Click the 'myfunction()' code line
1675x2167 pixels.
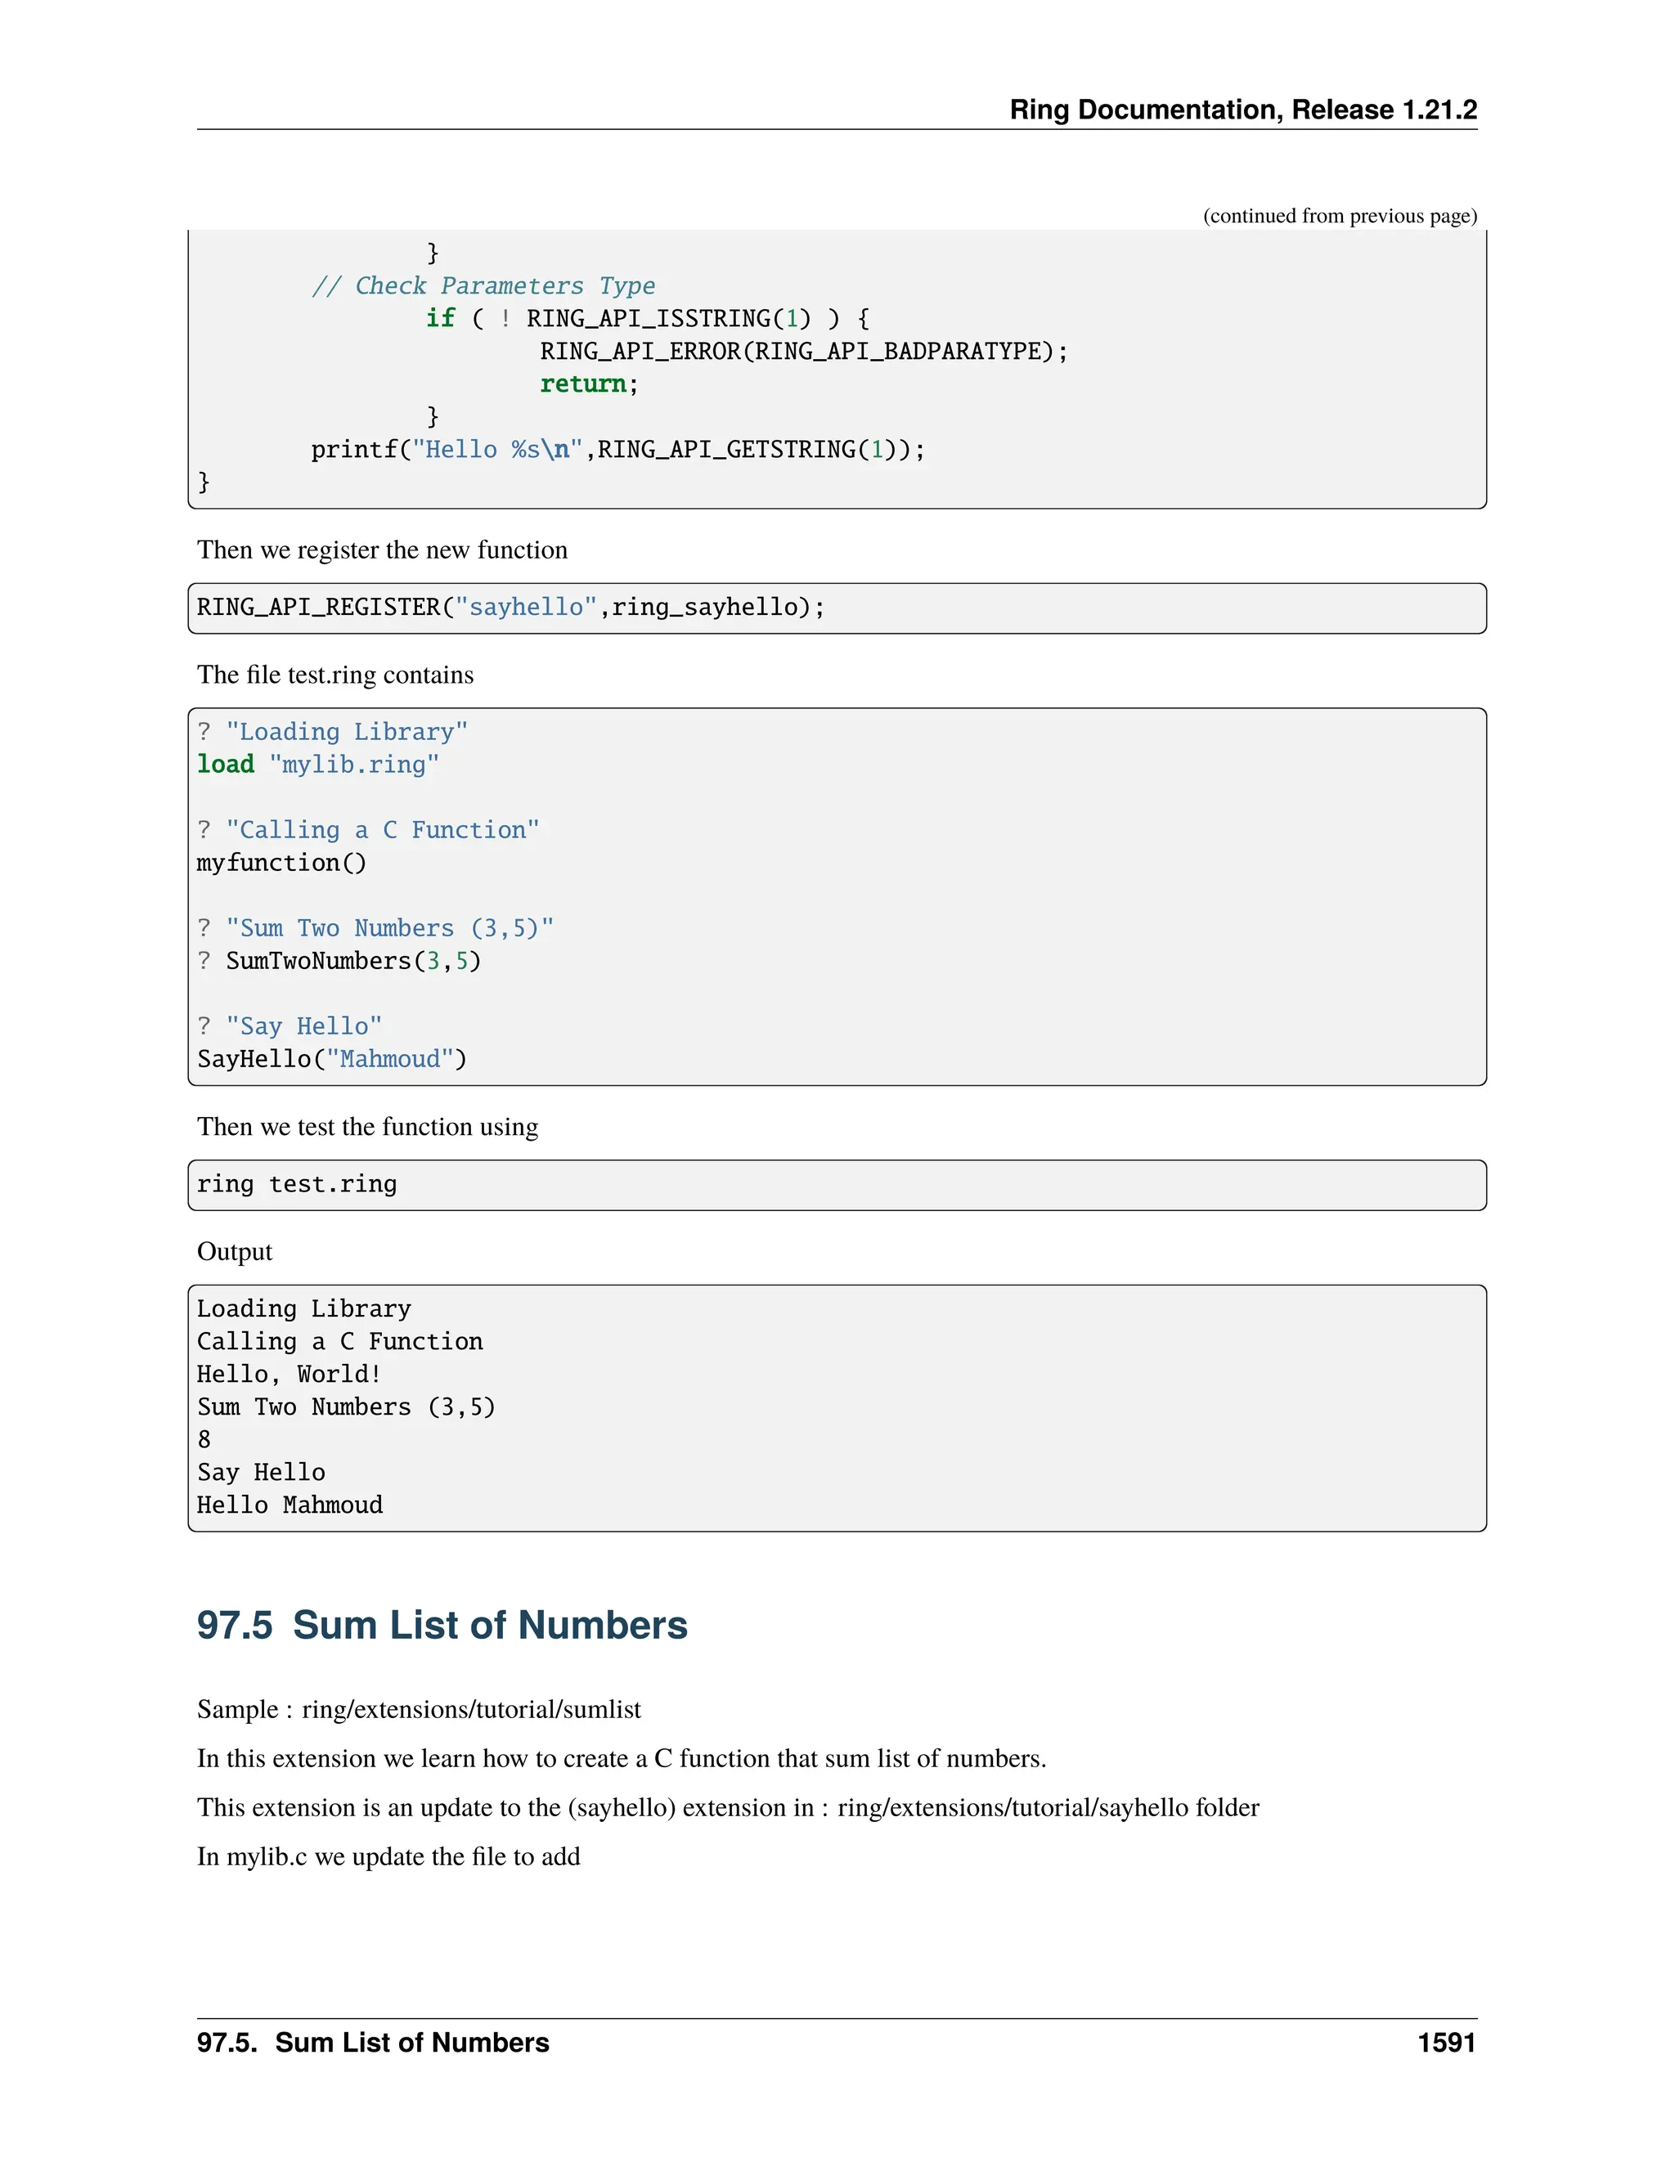coord(282,864)
